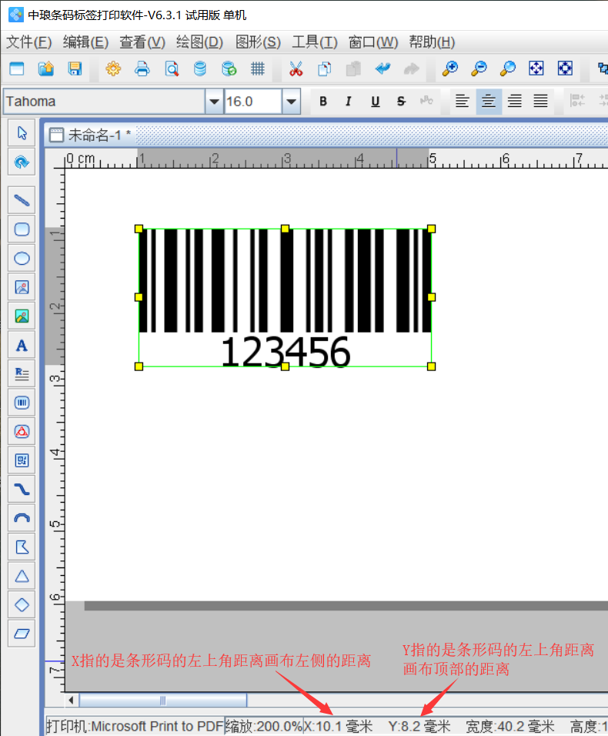Copy the selected barcode object

[325, 69]
